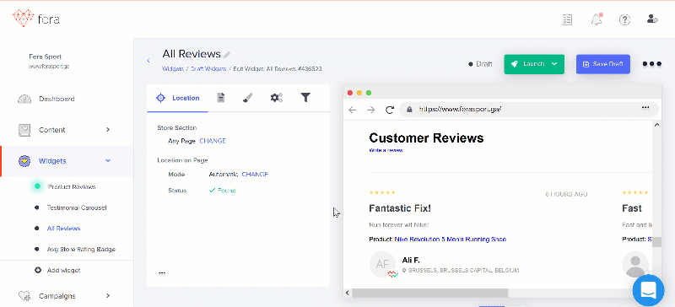Open Product Reviews widget

[72, 187]
